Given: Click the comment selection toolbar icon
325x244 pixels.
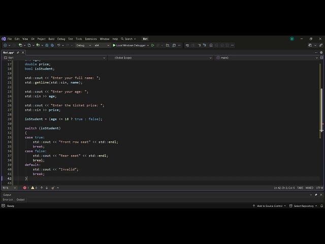Looking at the screenshot, I should 187,45.
